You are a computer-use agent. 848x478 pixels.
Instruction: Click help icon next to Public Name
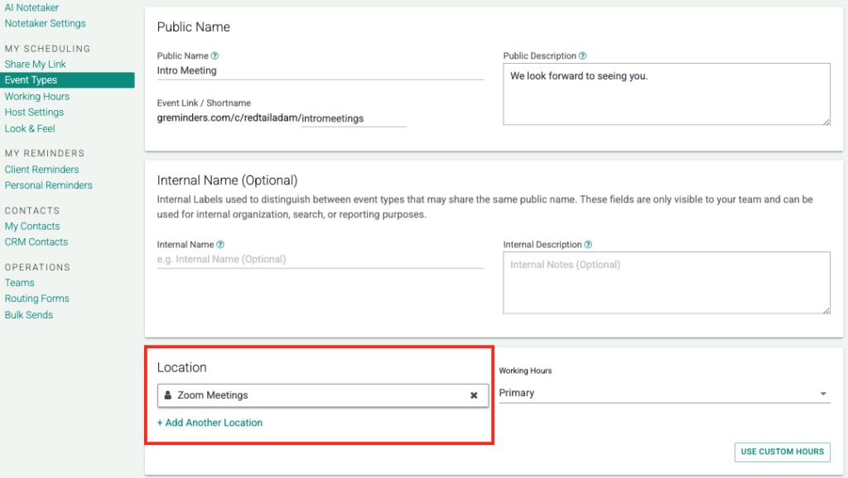click(x=214, y=56)
